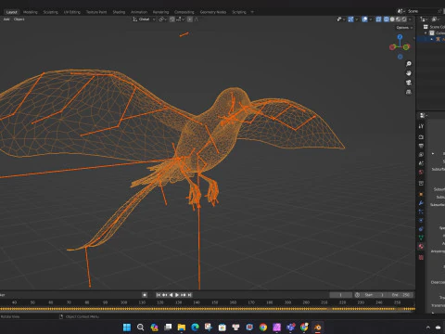
Task: Click the pan view hand icon
Action: 409,73
